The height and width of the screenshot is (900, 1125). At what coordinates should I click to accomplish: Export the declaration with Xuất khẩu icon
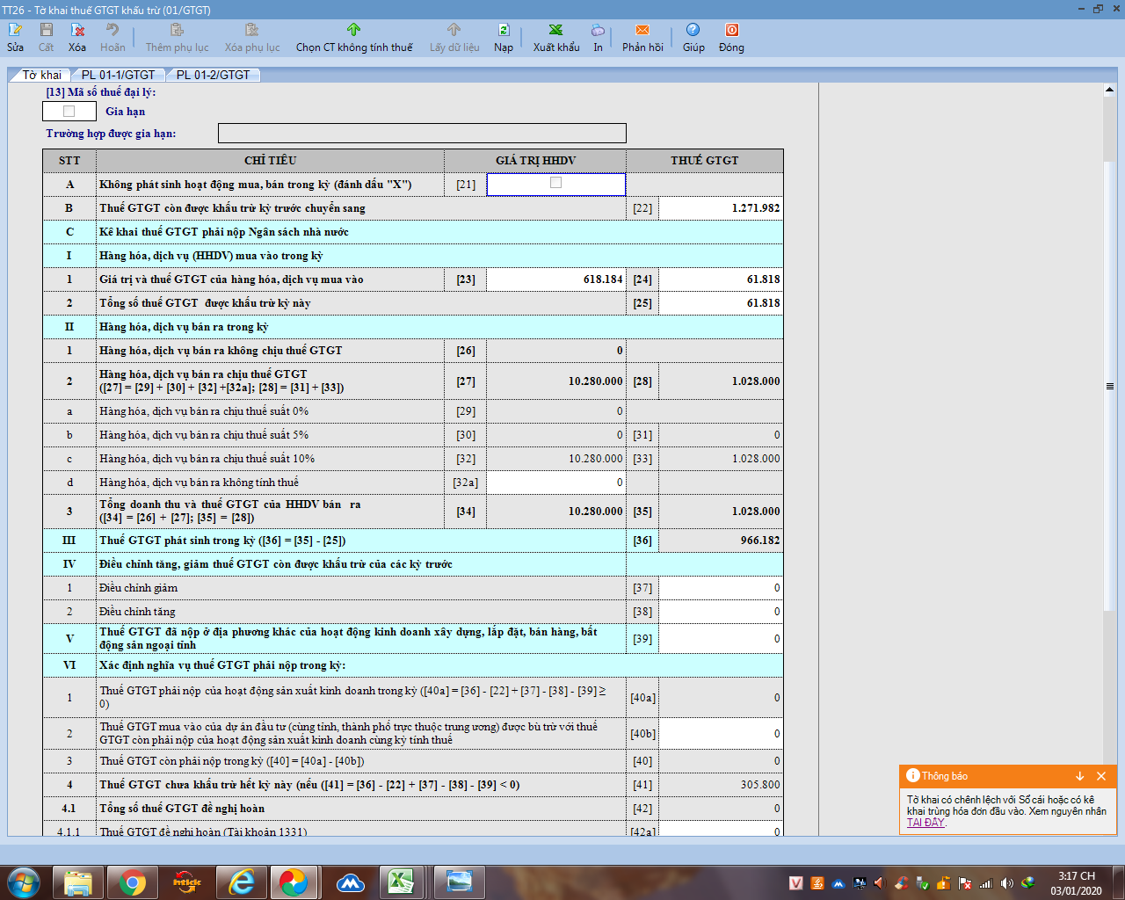click(555, 37)
